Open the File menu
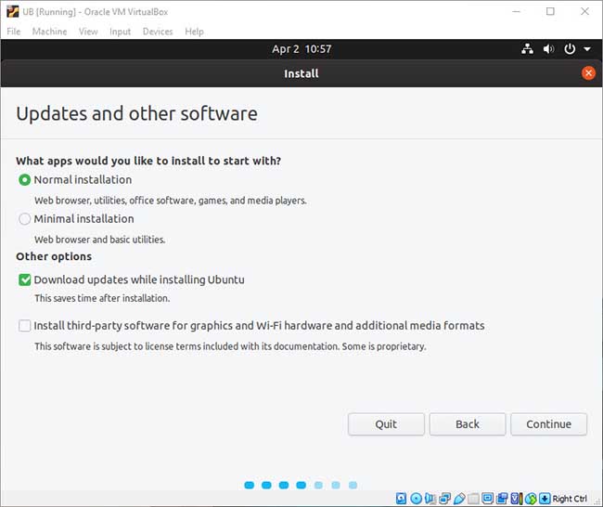This screenshot has width=603, height=507. coord(14,32)
